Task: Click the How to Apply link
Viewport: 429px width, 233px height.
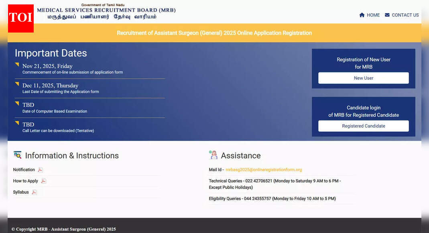Action: point(25,181)
